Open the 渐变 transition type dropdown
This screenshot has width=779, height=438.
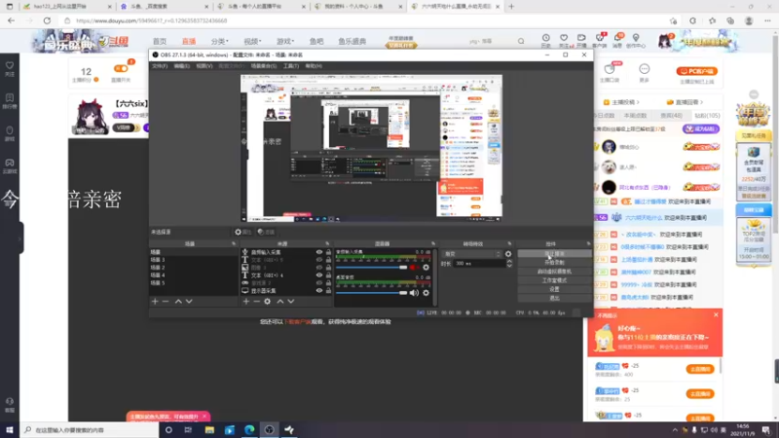point(471,254)
